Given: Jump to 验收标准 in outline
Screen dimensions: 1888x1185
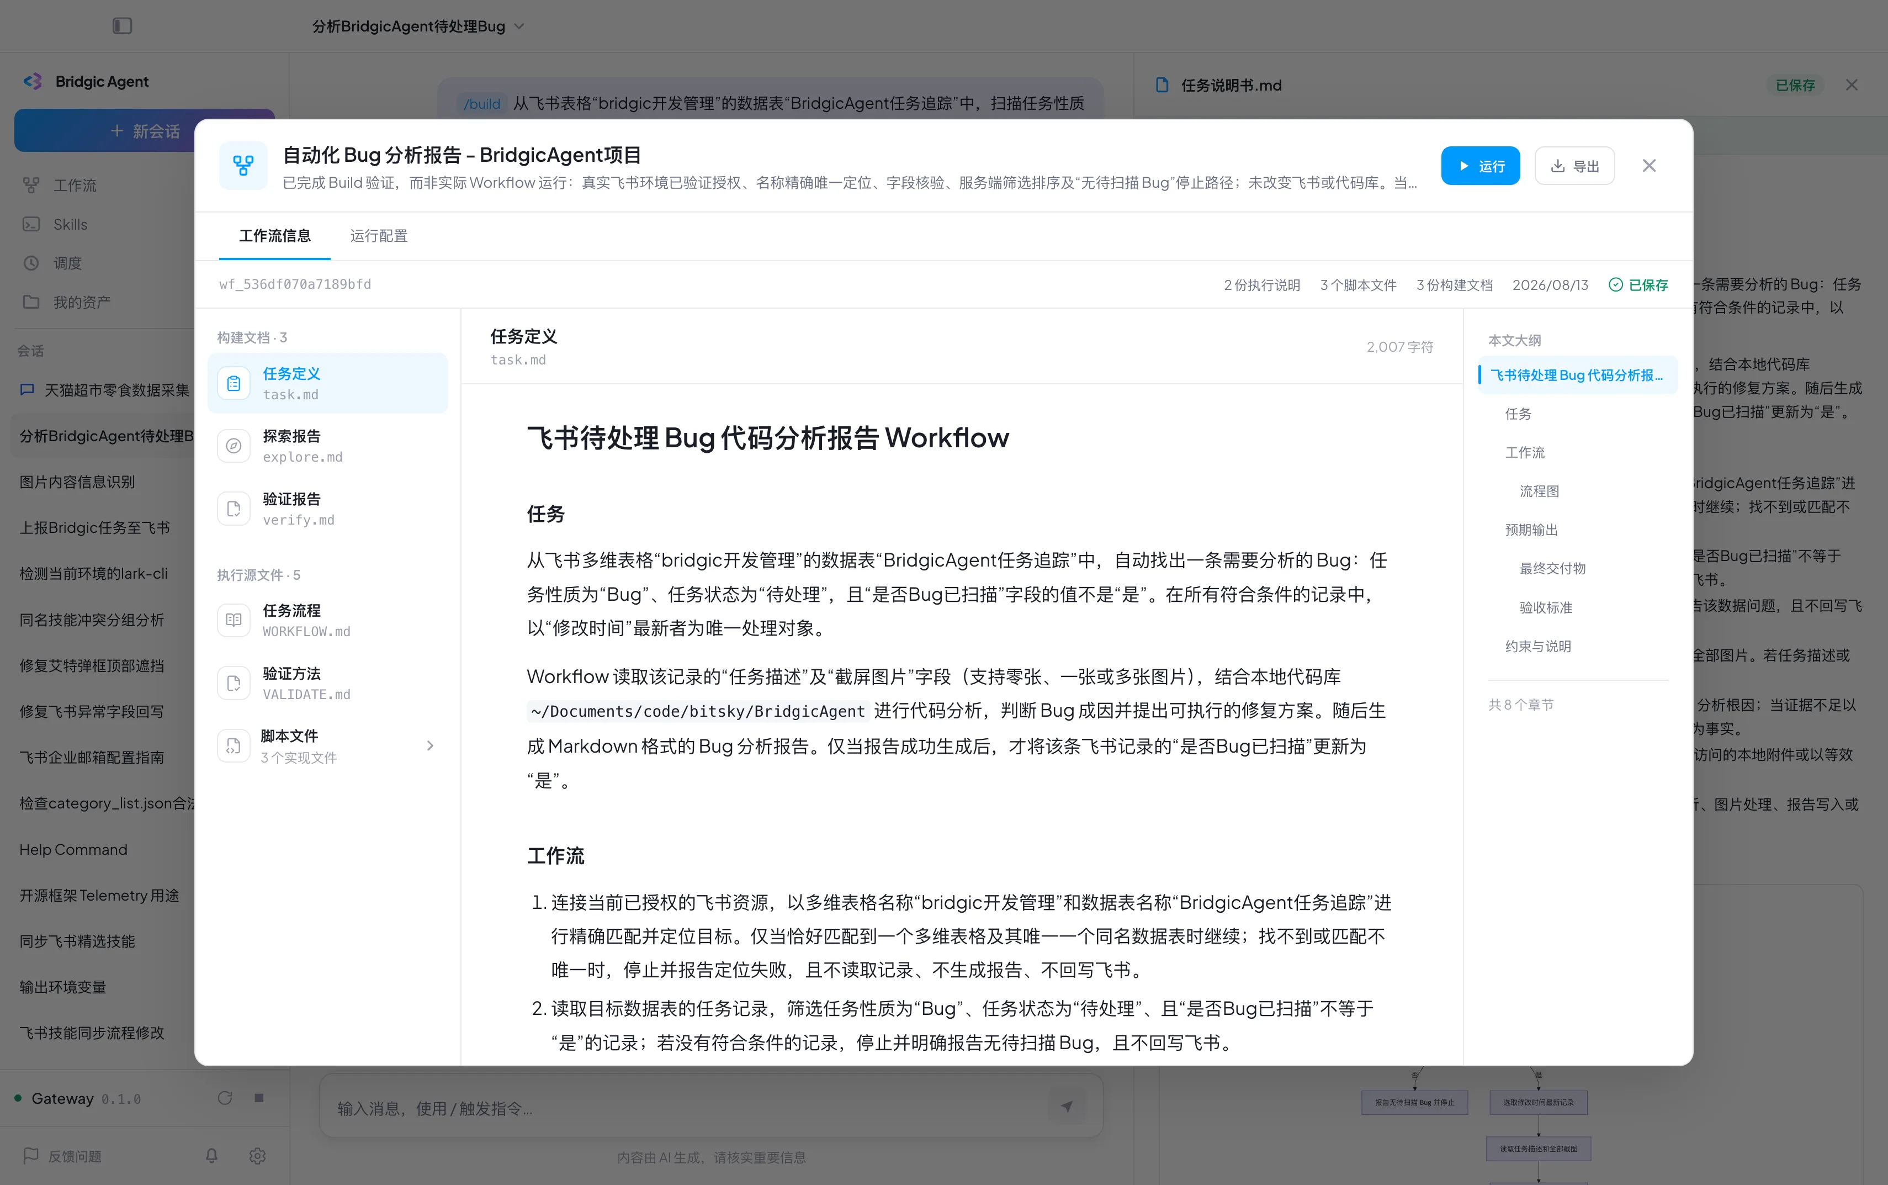Looking at the screenshot, I should tap(1545, 607).
